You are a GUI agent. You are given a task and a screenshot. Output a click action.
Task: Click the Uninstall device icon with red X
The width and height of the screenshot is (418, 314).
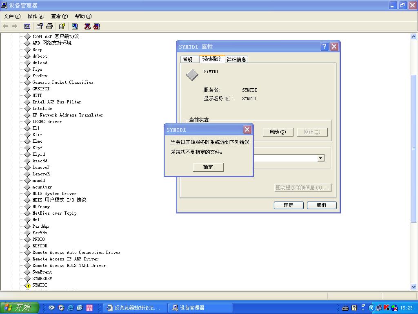[x=87, y=26]
